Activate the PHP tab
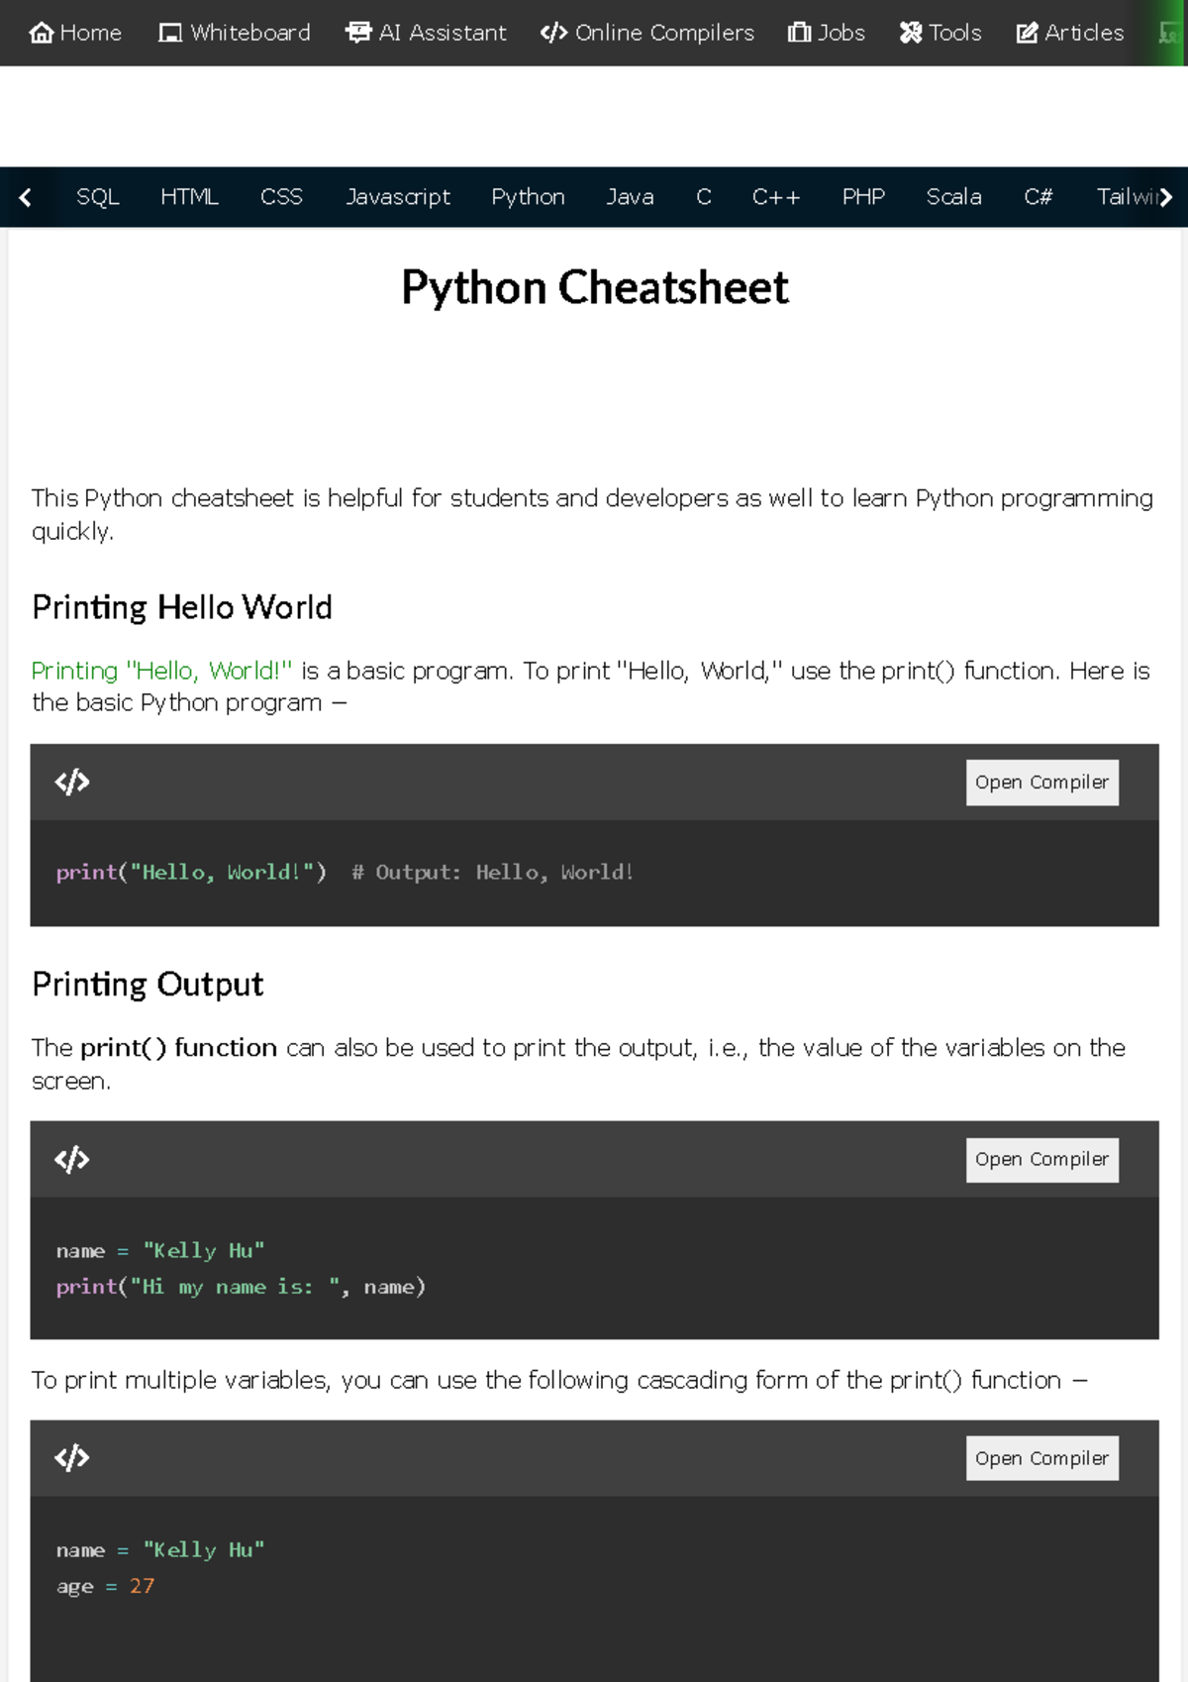 click(863, 197)
